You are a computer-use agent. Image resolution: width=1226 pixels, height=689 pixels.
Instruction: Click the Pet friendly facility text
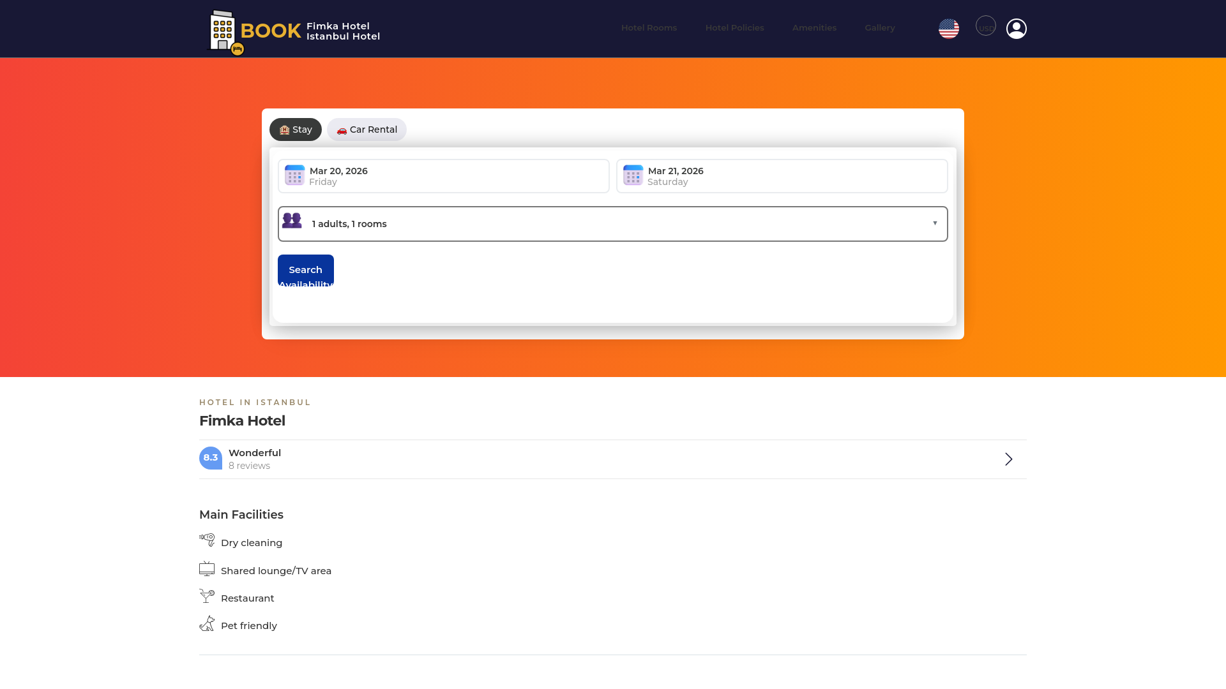click(249, 626)
